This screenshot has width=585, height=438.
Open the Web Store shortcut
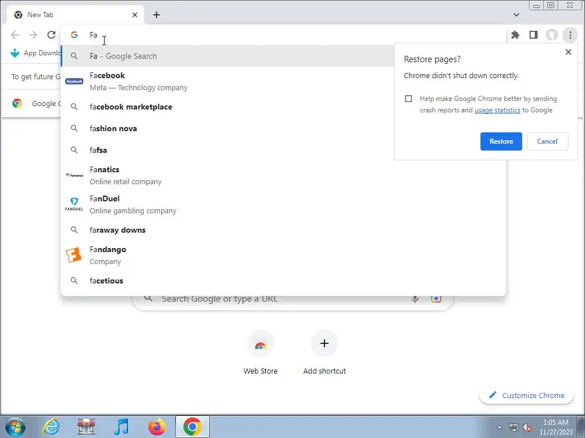[261, 352]
